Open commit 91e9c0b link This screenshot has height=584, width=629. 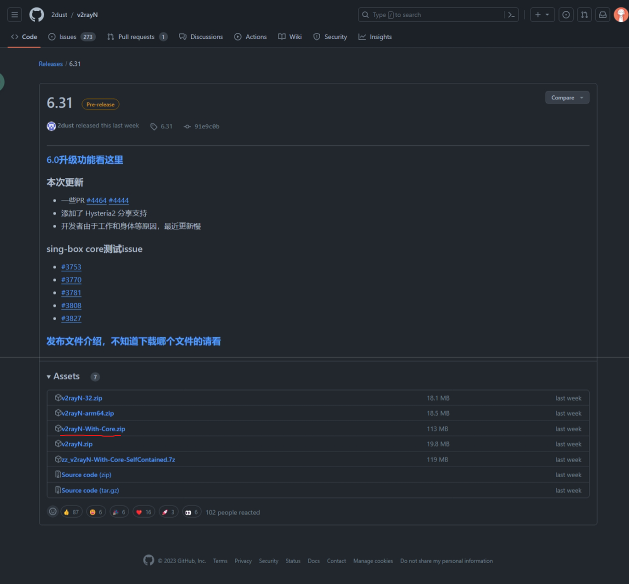pyautogui.click(x=201, y=126)
